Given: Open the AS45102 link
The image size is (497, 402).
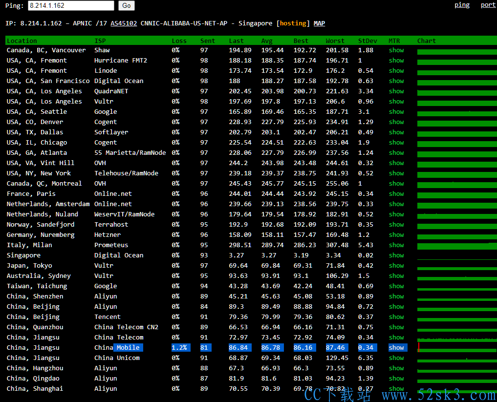Looking at the screenshot, I should [x=124, y=23].
